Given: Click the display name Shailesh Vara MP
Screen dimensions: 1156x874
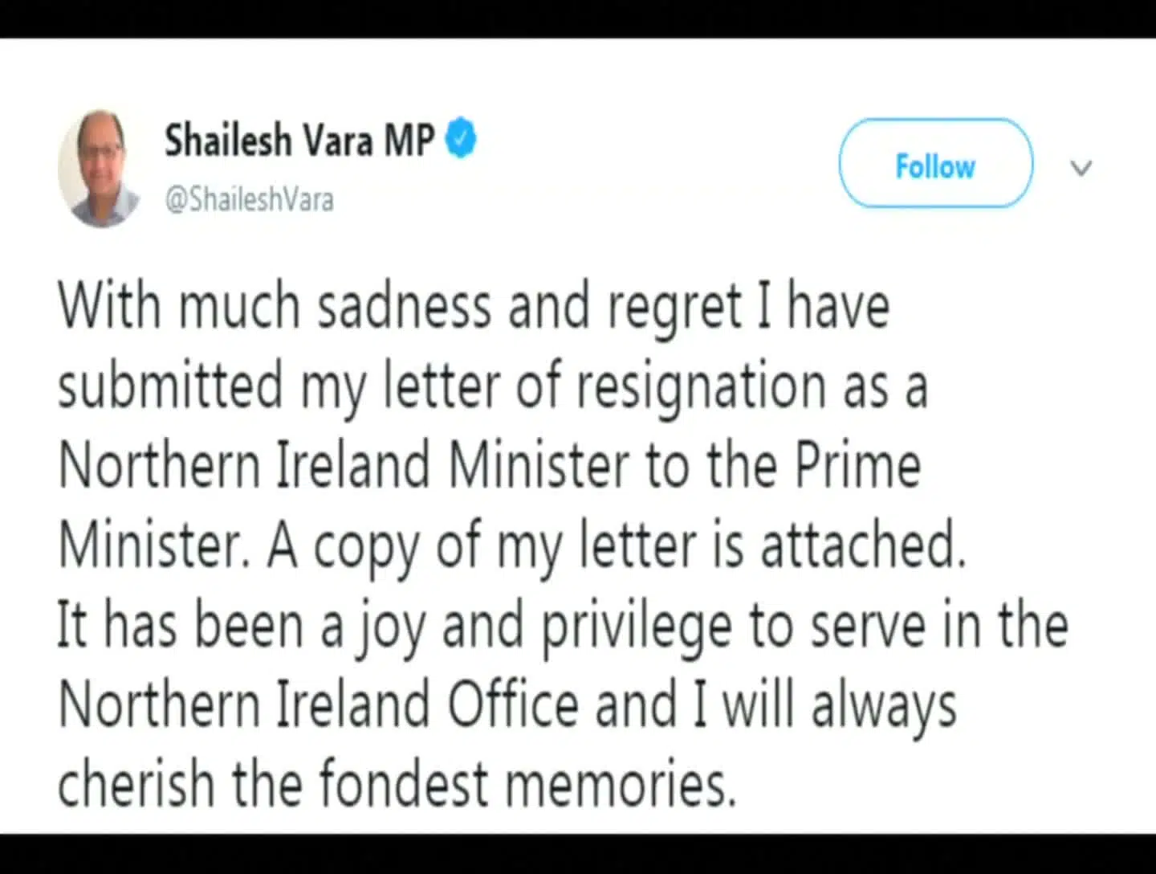Looking at the screenshot, I should pyautogui.click(x=299, y=140).
